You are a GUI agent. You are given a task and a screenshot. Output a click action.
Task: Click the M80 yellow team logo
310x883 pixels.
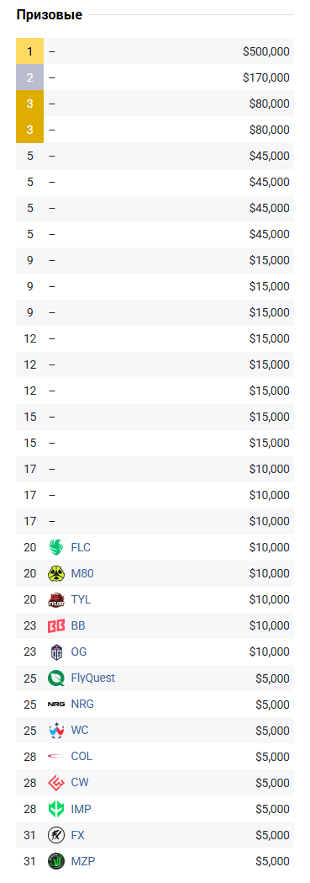click(x=57, y=574)
